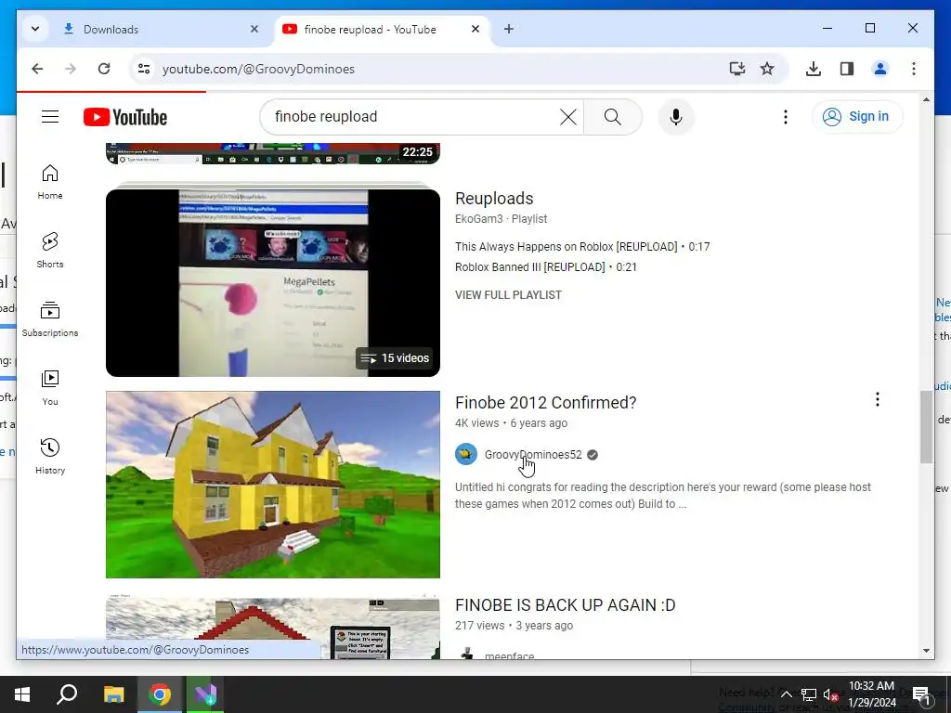Click the scrollbar down arrow
Image resolution: width=951 pixels, height=713 pixels.
(x=926, y=651)
